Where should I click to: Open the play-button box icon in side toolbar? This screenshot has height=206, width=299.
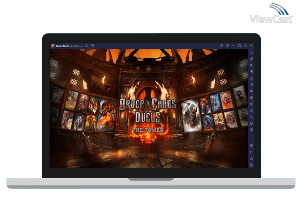tap(251, 72)
